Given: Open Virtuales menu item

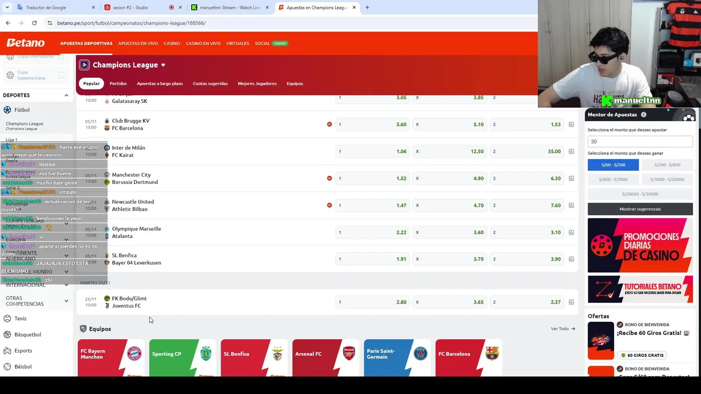Looking at the screenshot, I should [x=238, y=43].
